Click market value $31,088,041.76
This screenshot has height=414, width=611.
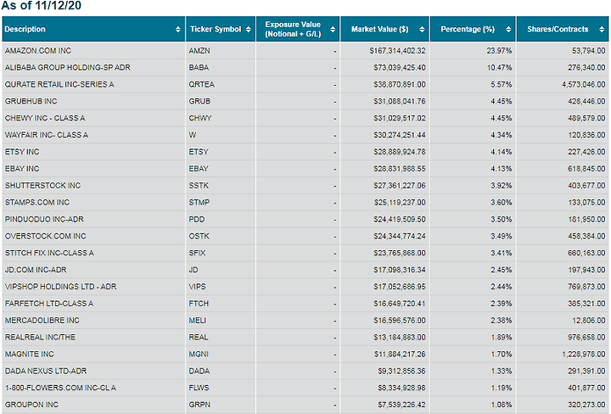400,101
